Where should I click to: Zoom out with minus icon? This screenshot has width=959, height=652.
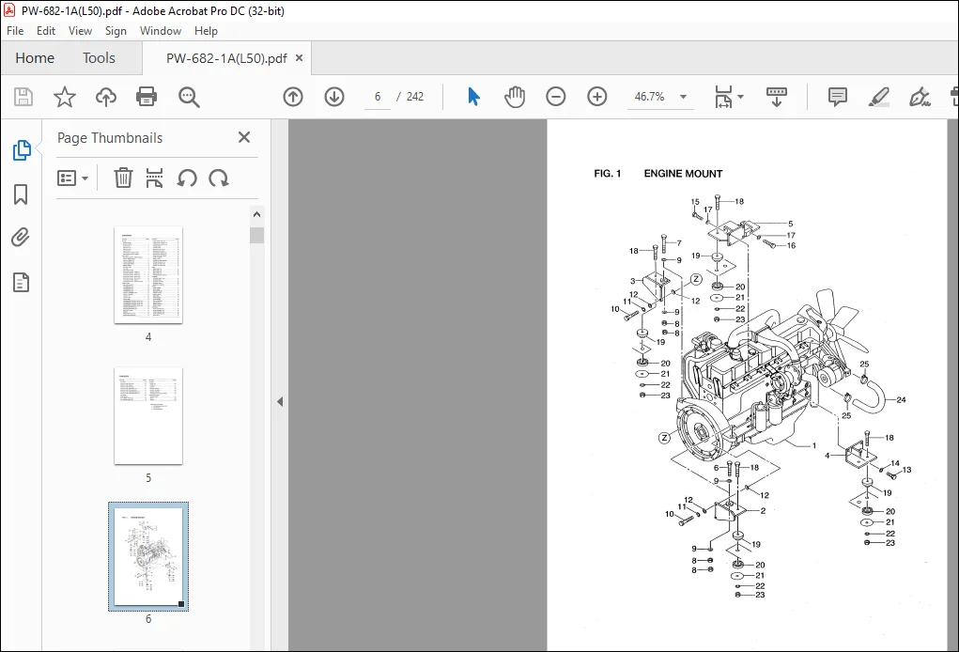[x=556, y=97]
